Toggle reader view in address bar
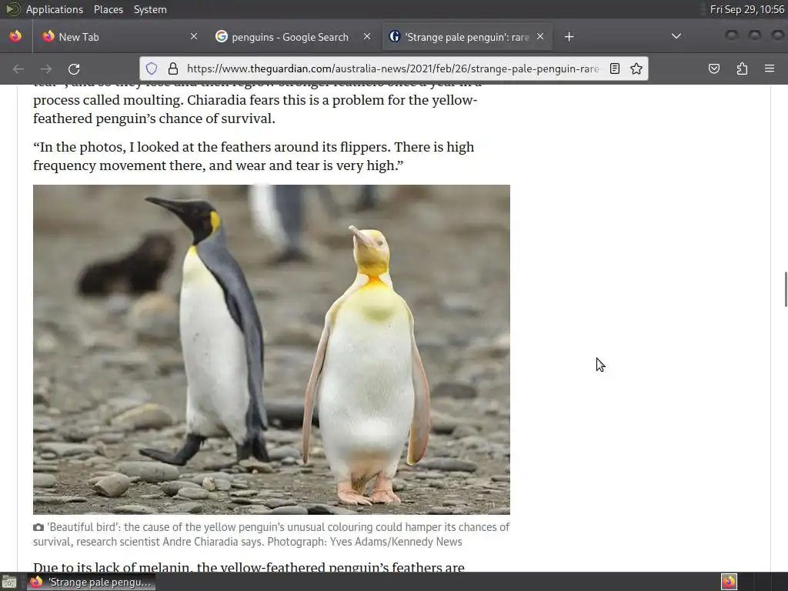Viewport: 788px width, 591px height. (x=615, y=68)
